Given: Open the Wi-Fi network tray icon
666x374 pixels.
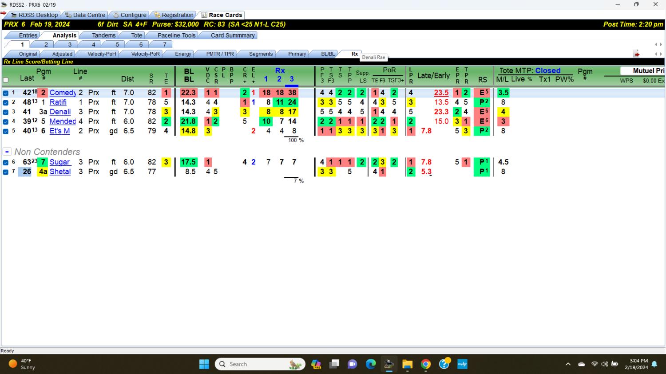Looking at the screenshot, I should point(595,364).
